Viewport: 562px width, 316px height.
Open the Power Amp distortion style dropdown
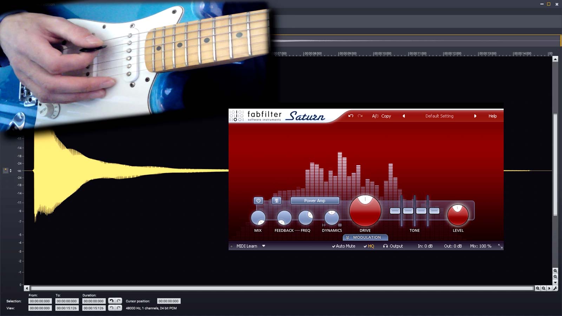[315, 200]
